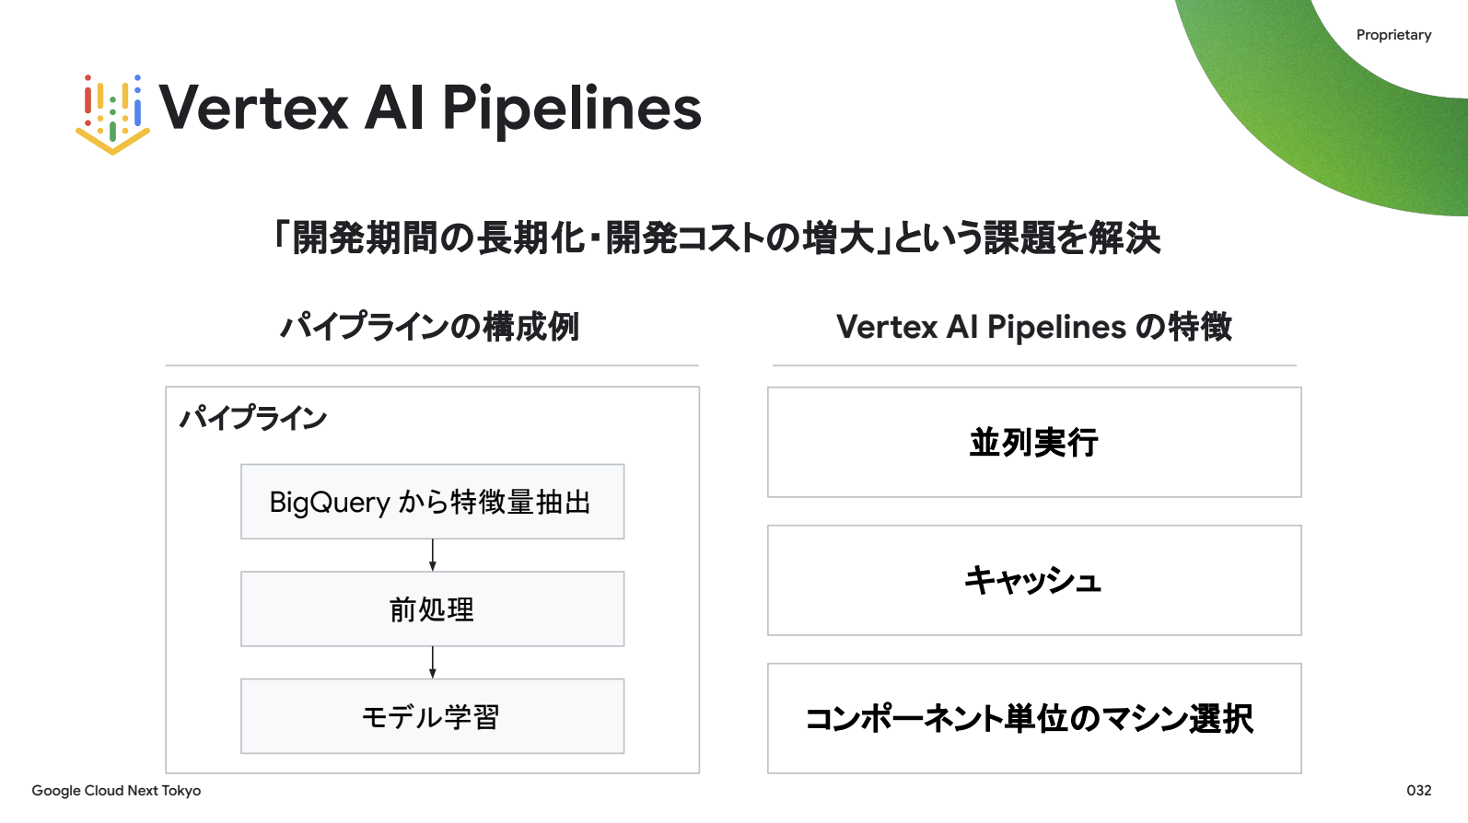Click the Vertex AI Pipelines logo icon
The image size is (1468, 823).
click(x=112, y=113)
